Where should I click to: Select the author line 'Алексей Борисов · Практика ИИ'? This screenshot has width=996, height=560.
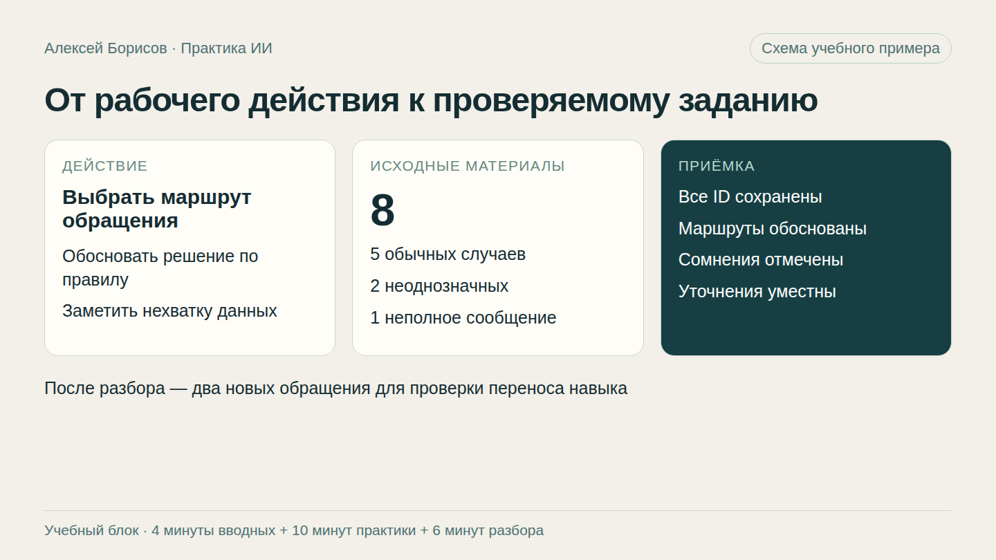pyautogui.click(x=158, y=48)
